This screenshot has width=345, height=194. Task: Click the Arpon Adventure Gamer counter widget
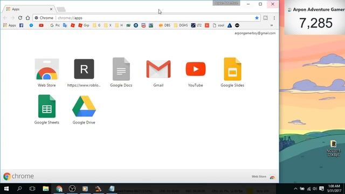[x=315, y=18]
